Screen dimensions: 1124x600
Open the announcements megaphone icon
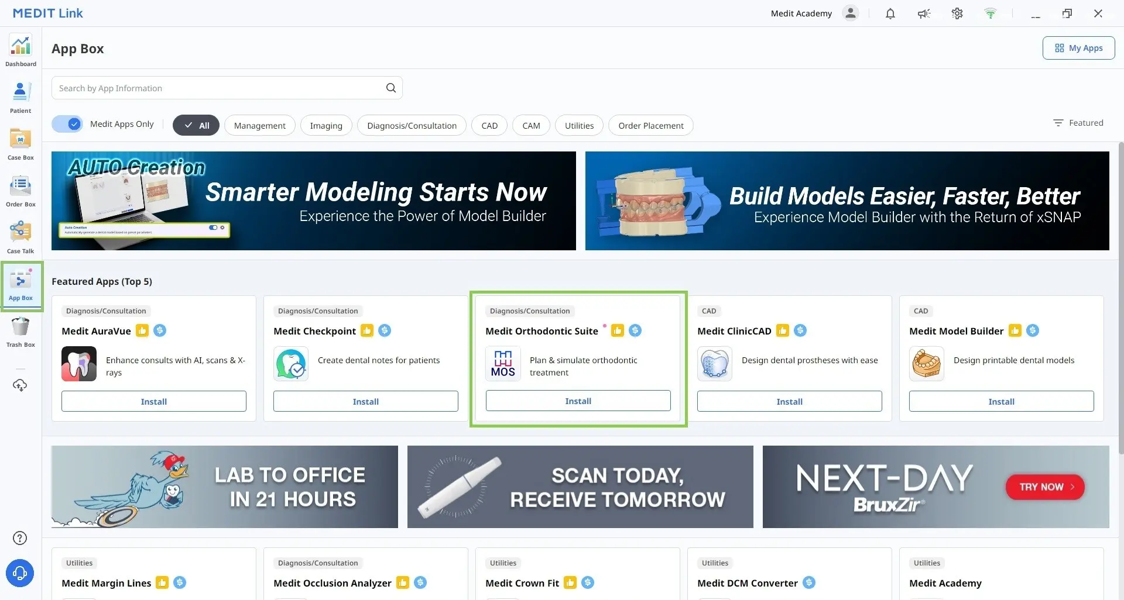pyautogui.click(x=924, y=13)
